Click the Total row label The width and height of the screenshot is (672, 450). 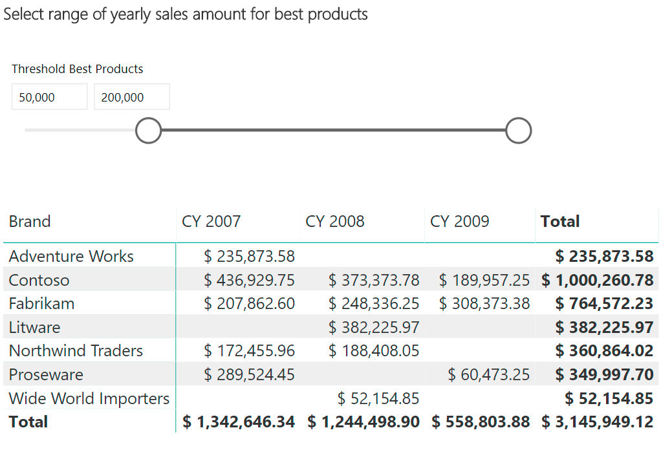(28, 422)
